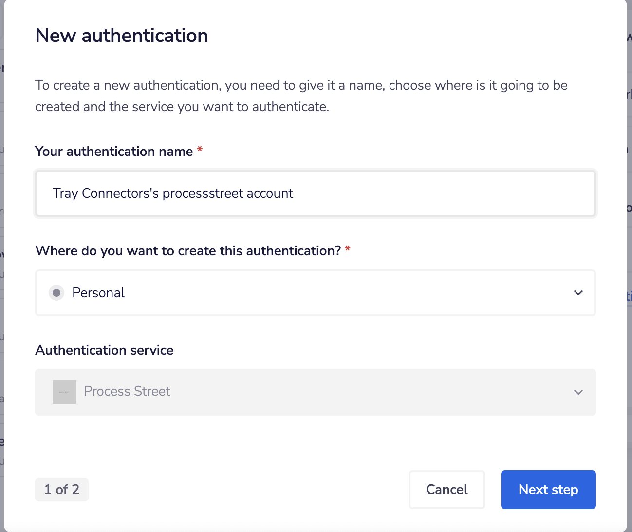The height and width of the screenshot is (532, 632).
Task: Cancel the new authentication dialog
Action: click(x=446, y=489)
